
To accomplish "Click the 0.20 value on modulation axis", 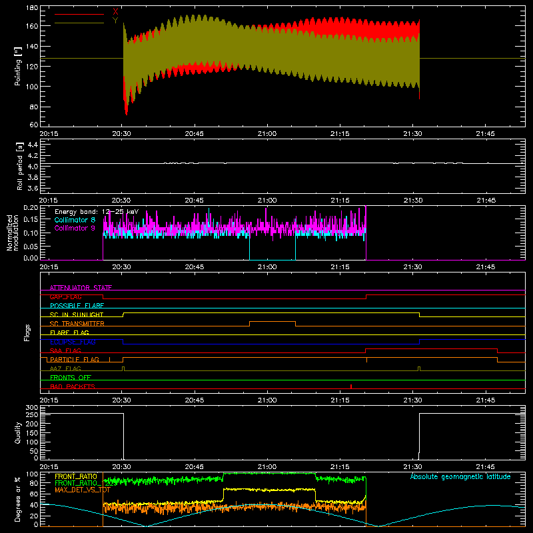I will (x=31, y=208).
